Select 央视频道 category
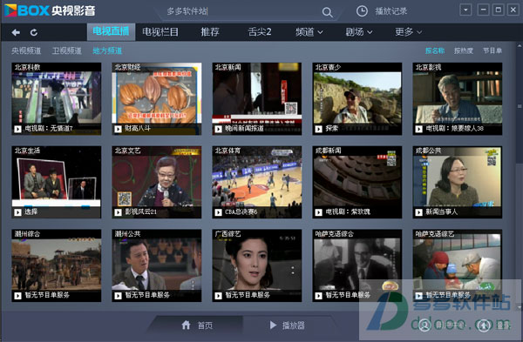This screenshot has height=342, width=523. (26, 50)
